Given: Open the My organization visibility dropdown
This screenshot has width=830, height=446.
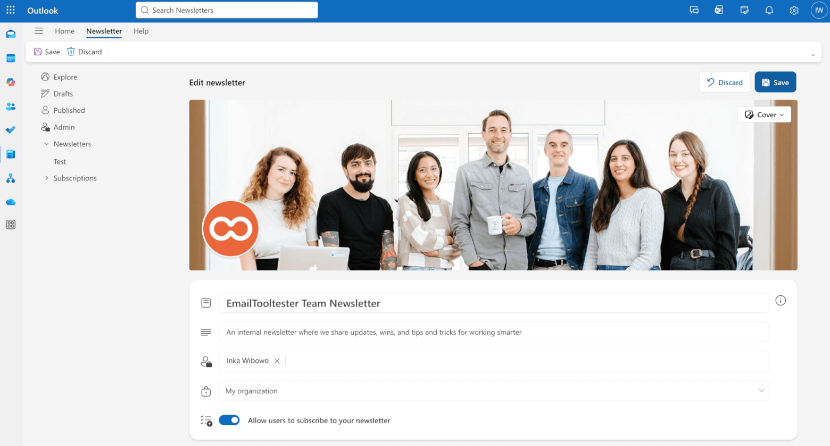Looking at the screenshot, I should coord(762,390).
